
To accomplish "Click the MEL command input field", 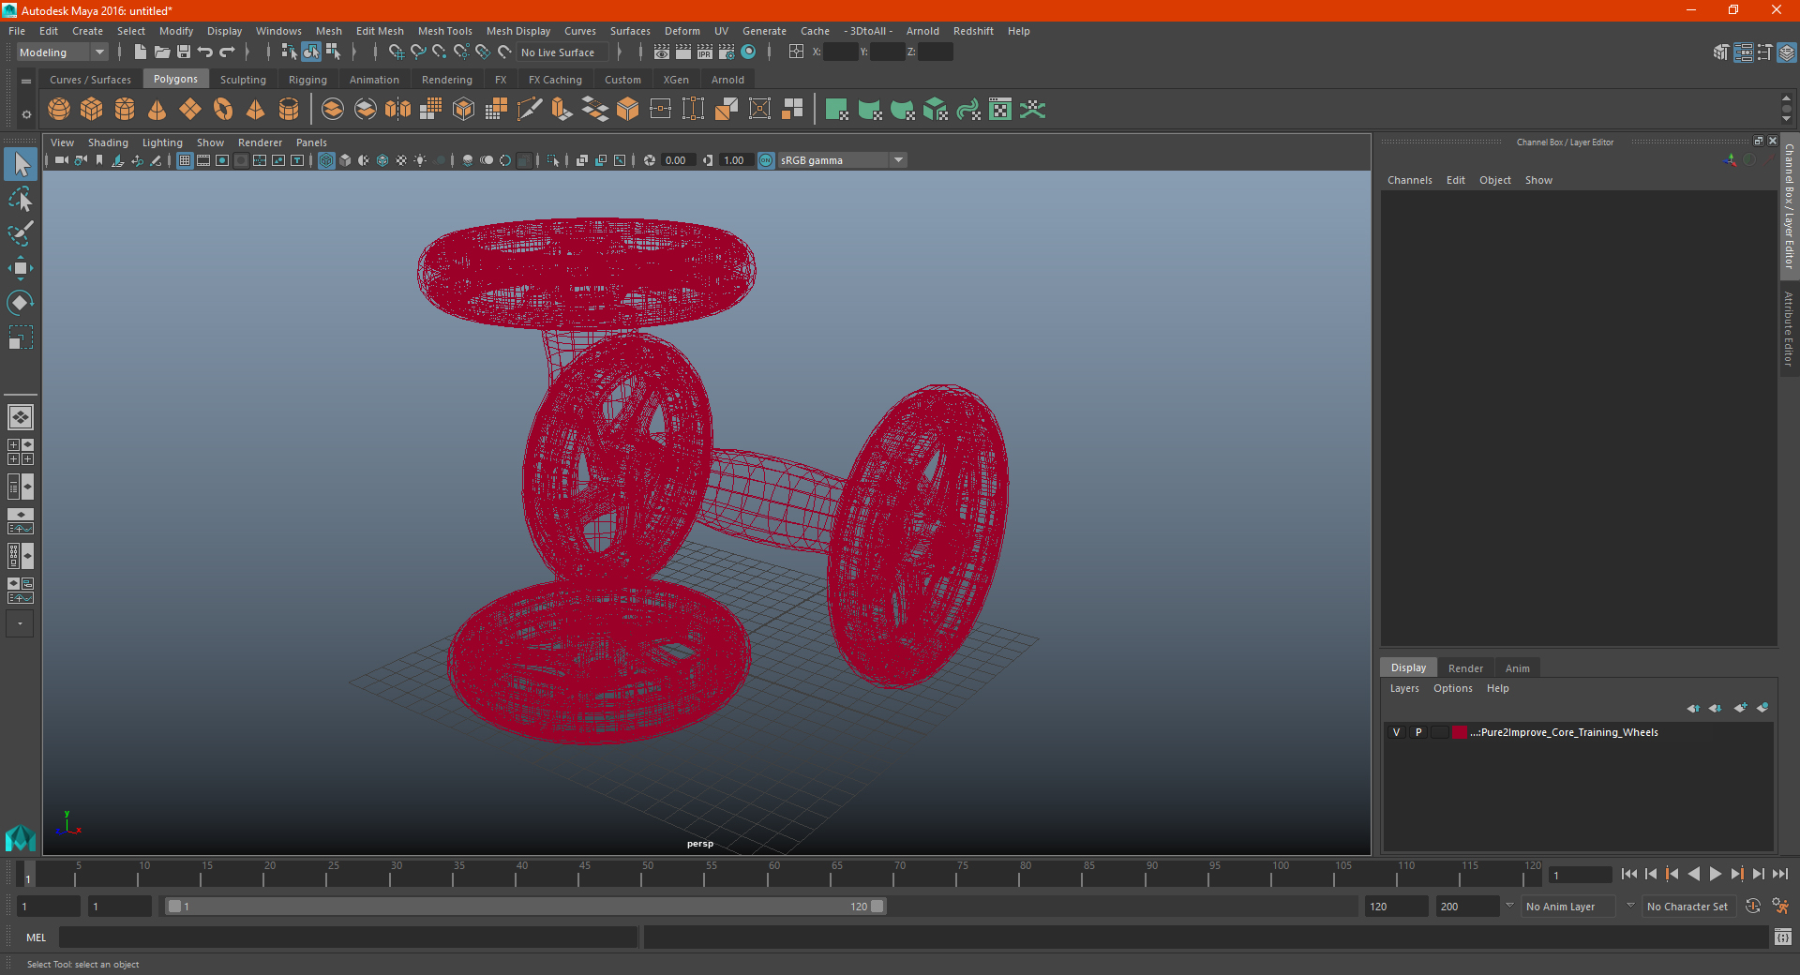I will (349, 937).
